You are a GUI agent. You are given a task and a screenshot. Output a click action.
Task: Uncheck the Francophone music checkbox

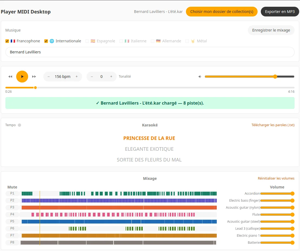click(x=7, y=41)
